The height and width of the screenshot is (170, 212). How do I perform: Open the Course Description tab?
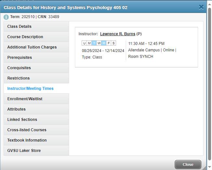25,37
